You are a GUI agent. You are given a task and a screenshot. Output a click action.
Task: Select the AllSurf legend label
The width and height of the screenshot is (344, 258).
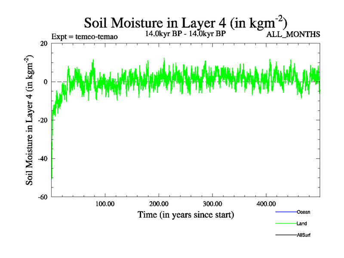click(304, 235)
